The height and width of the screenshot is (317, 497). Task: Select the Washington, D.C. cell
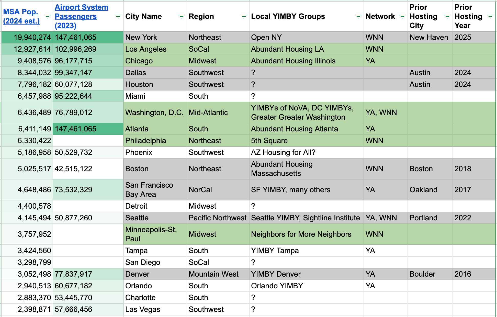[155, 112]
